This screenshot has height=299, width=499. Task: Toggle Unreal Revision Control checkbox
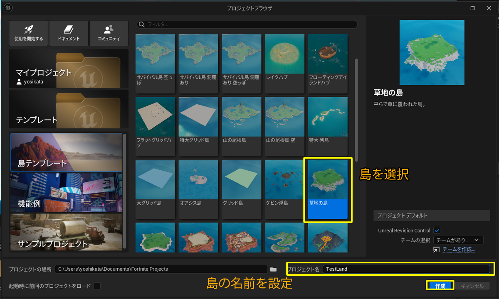(x=437, y=230)
